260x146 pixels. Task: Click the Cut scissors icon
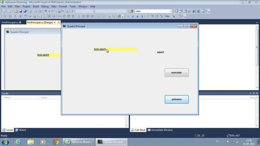[31, 11]
